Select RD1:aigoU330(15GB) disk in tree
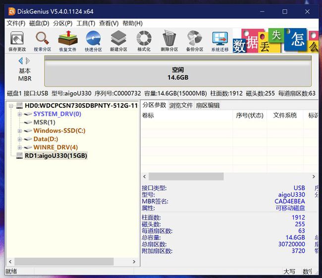Viewport: 322px width, 278px height. 56,156
